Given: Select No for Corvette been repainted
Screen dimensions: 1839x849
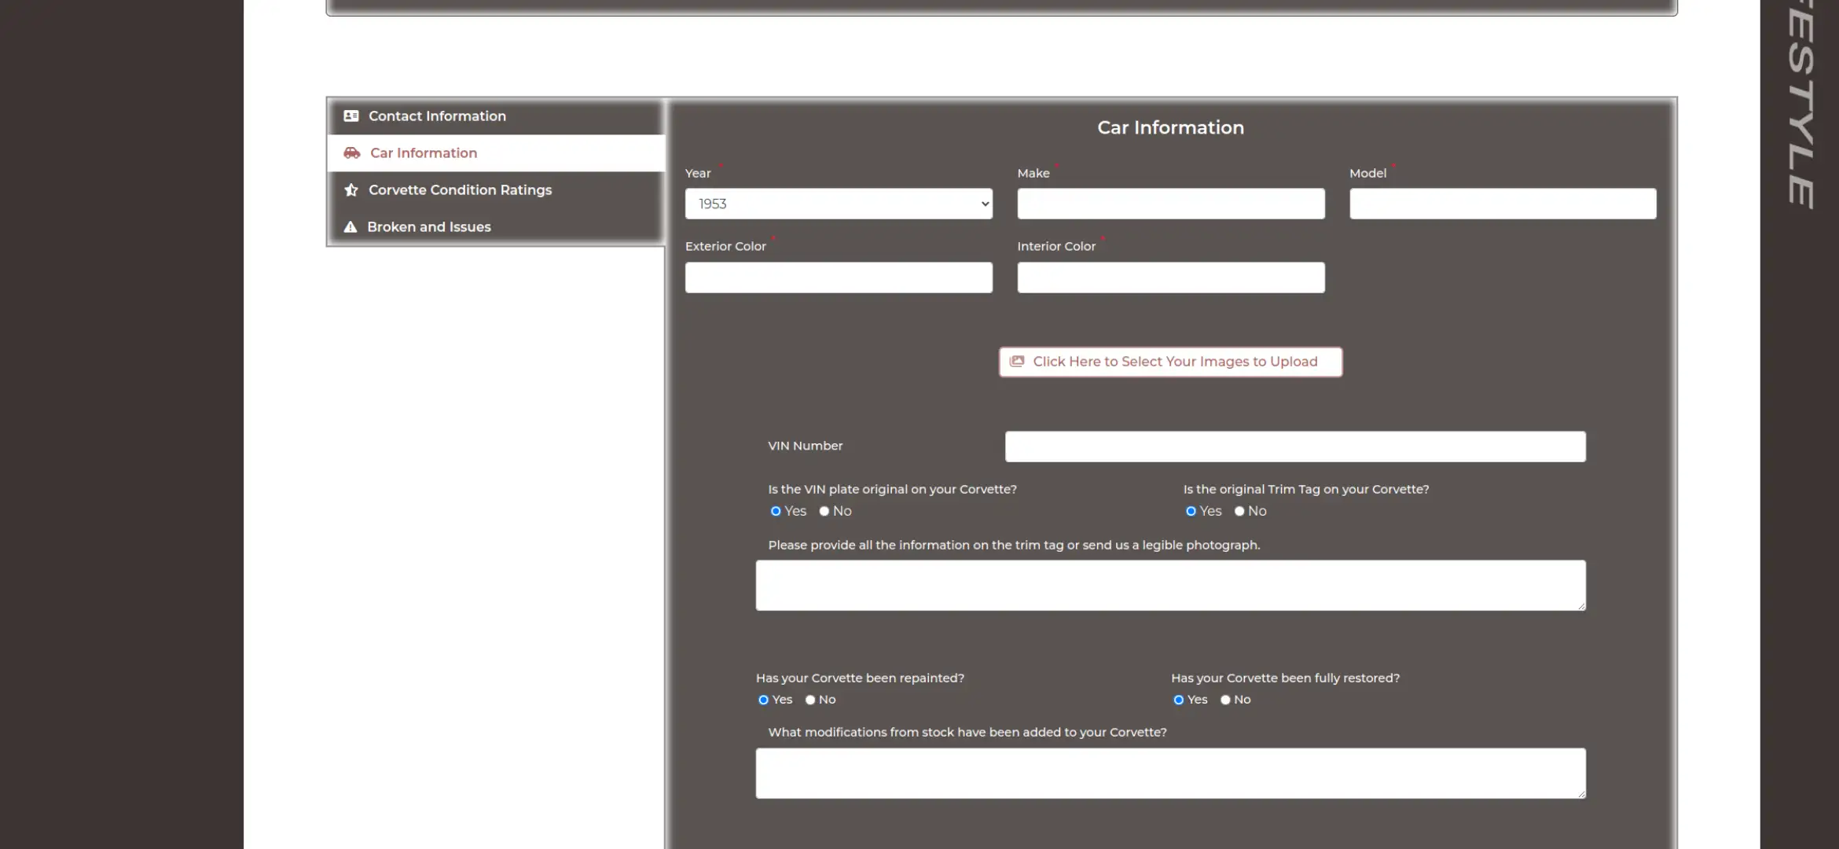Looking at the screenshot, I should tap(810, 700).
